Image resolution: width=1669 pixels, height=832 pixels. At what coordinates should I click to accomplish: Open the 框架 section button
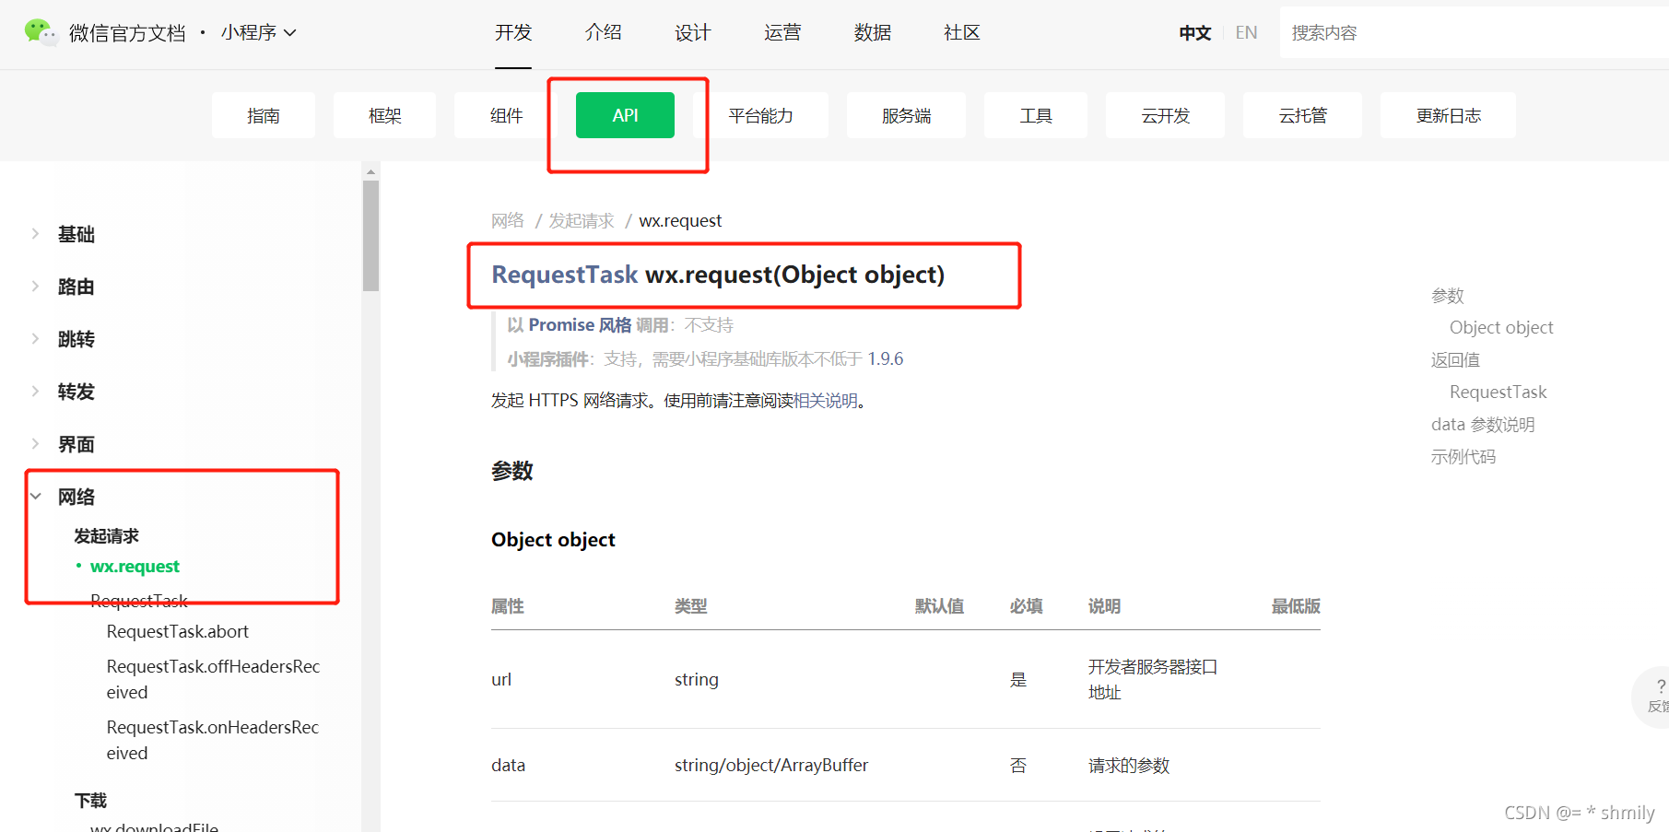[384, 115]
